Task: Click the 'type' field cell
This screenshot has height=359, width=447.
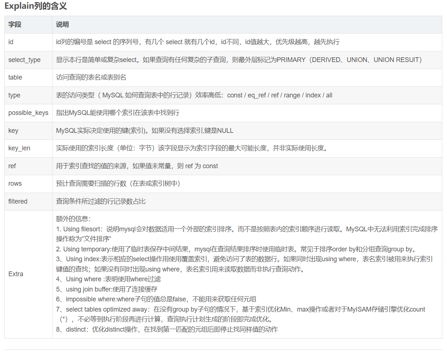Action: click(28, 95)
